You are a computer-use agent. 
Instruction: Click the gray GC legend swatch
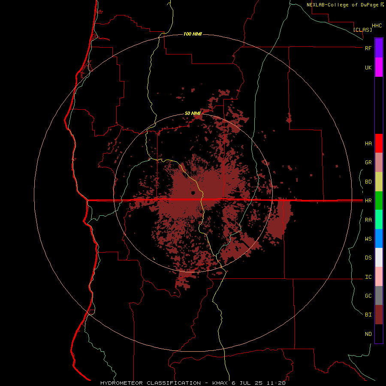point(379,296)
